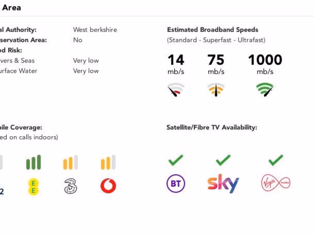Click the orange superfast speed gauge icon
314x235 pixels.
216,90
